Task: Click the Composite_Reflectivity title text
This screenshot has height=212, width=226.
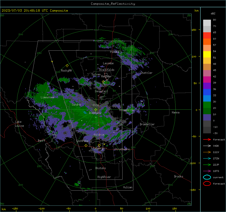Action: tap(113, 4)
